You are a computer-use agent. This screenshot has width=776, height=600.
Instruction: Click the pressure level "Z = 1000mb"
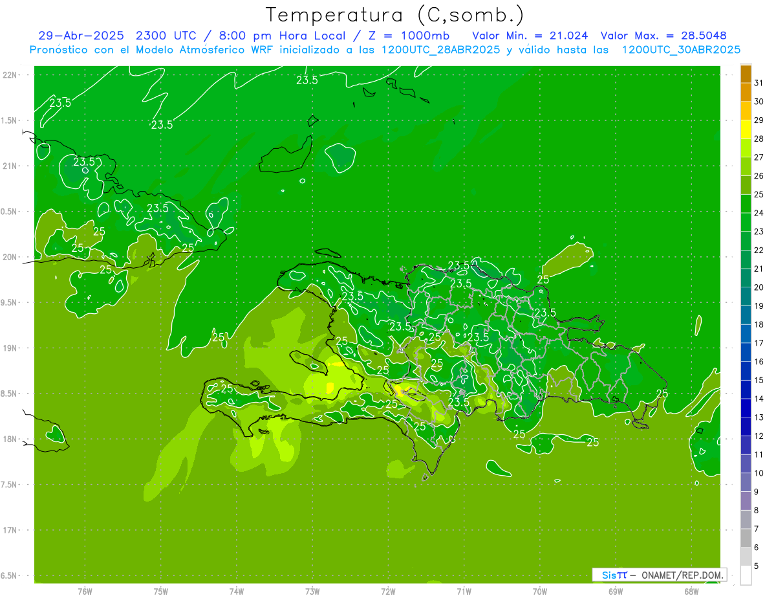pos(409,36)
